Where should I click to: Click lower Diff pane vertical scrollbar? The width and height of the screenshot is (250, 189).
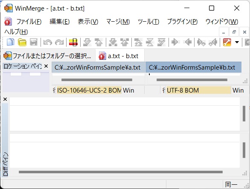244,150
